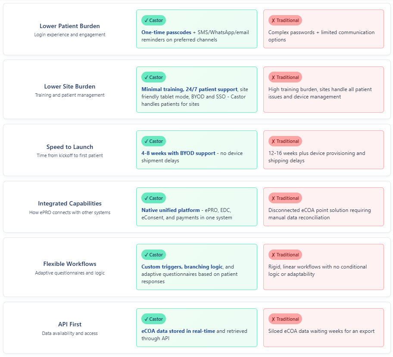Select the Traditional badge in Speed to Launch row
393x357 pixels.
click(285, 141)
